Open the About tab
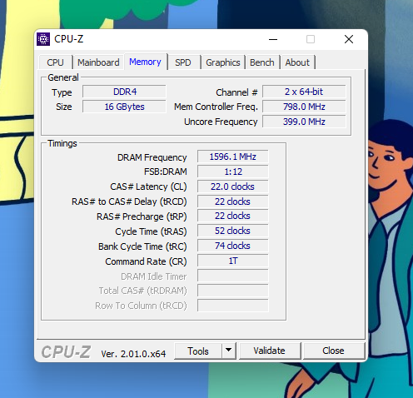Screen dimensions: 413x398 (297, 62)
